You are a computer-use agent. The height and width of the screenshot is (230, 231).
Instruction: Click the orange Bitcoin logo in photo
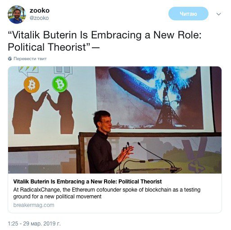(x=32, y=85)
